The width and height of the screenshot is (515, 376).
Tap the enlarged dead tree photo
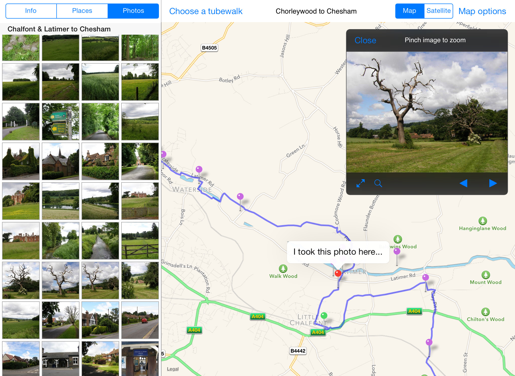click(427, 112)
